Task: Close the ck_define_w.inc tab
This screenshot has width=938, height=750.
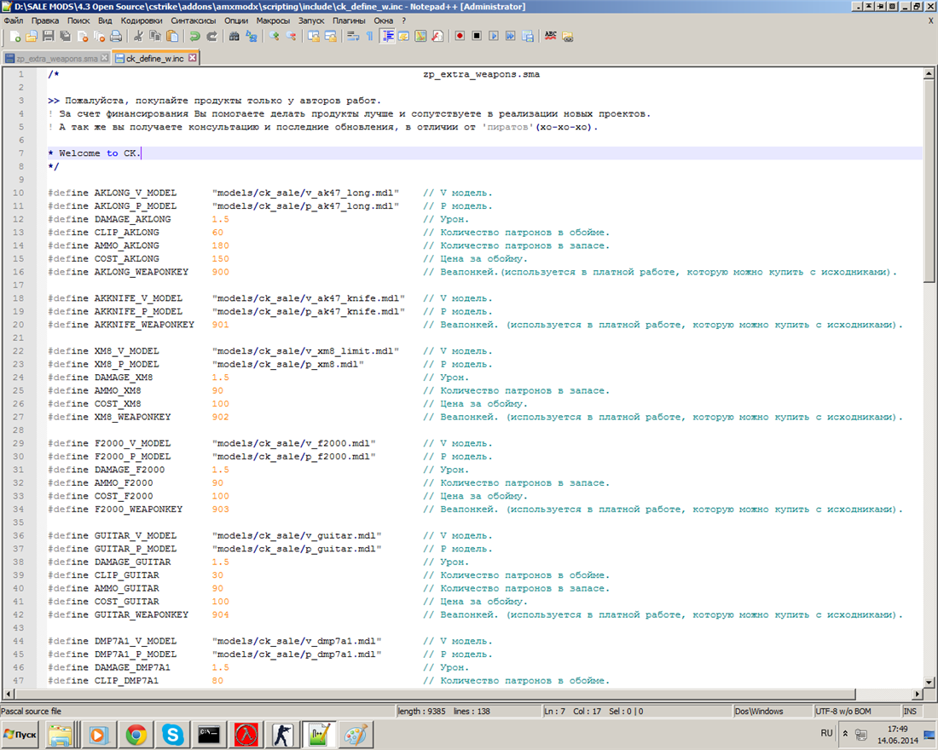Action: [192, 58]
